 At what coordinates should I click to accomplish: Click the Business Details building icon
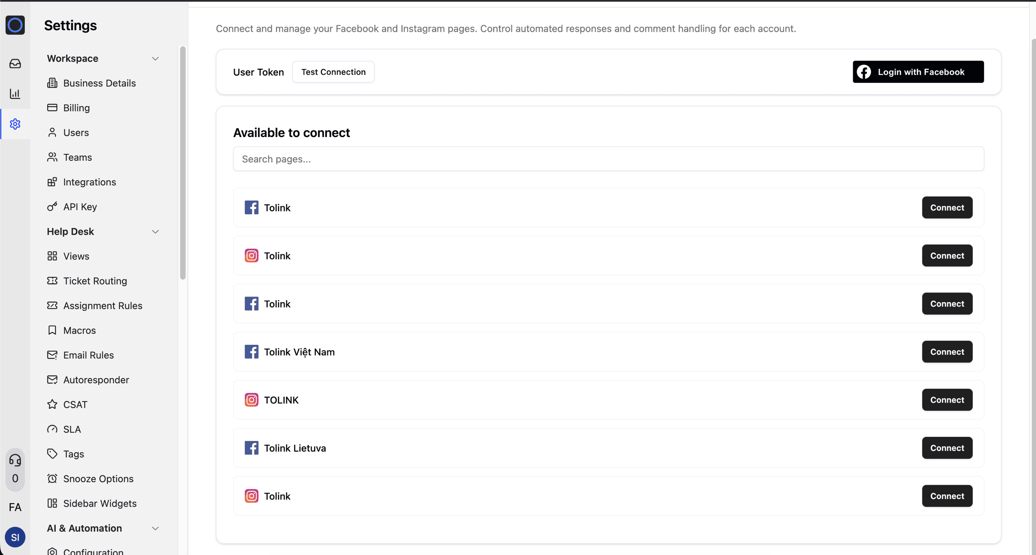53,83
